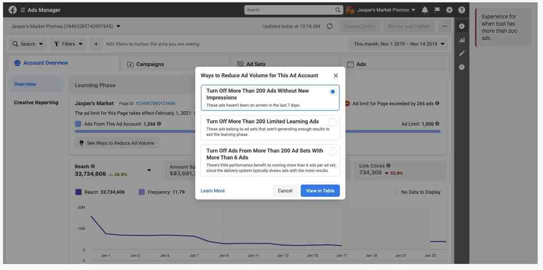
Task: Expand the Reach metric dropdown arrow
Action: (x=149, y=170)
